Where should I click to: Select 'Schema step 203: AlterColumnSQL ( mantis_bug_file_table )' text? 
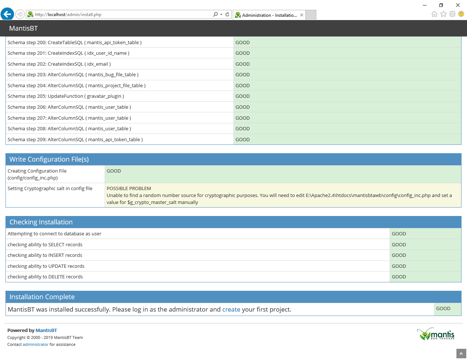(73, 75)
